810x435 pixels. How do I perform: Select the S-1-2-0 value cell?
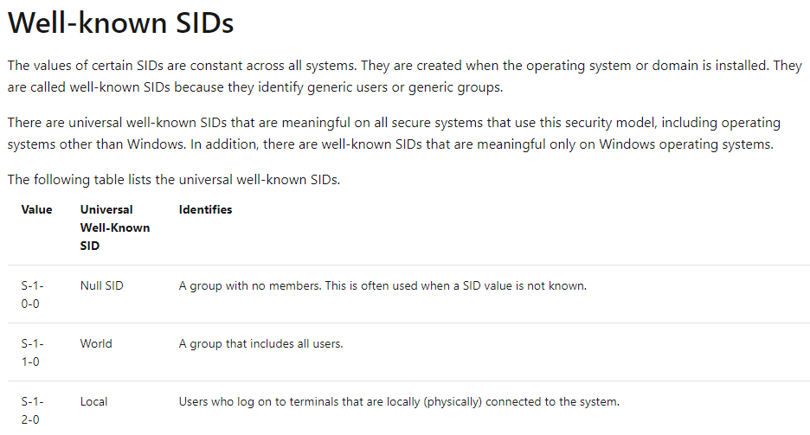[x=31, y=410]
